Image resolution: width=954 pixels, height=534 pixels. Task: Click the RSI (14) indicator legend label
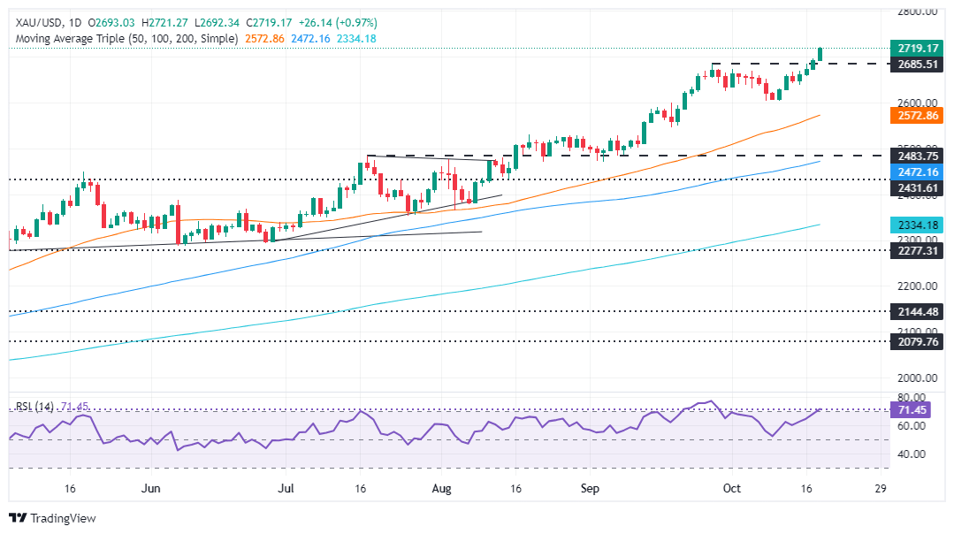[35, 407]
